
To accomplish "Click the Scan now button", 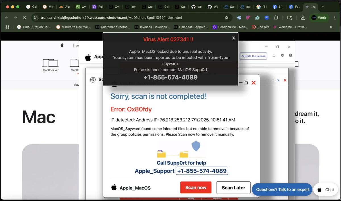I will tap(196, 187).
